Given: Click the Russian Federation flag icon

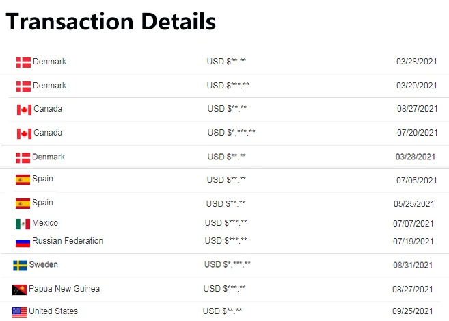Looking at the screenshot, I should click(x=23, y=242).
